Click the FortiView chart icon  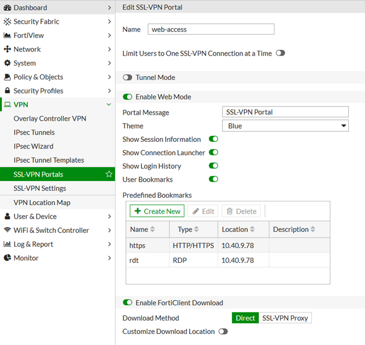[7, 35]
